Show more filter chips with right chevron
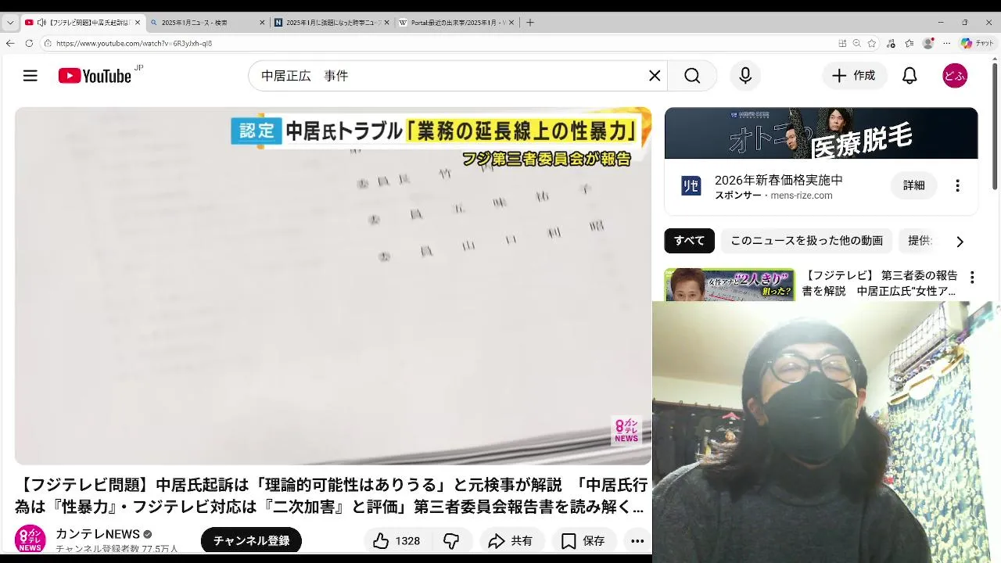Screen dimensions: 1001x563 pyautogui.click(x=960, y=242)
